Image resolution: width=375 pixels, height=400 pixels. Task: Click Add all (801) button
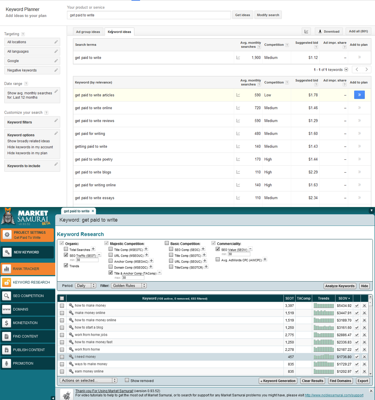358,31
